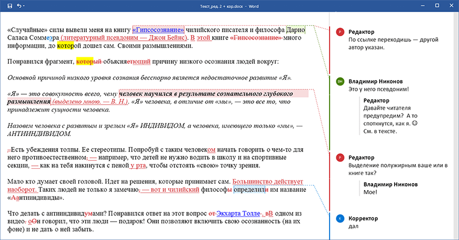This screenshot has width=459, height=240.
Task: Click the inserted note '(выделено мною. — В. Н.)'
Action: coord(90,102)
